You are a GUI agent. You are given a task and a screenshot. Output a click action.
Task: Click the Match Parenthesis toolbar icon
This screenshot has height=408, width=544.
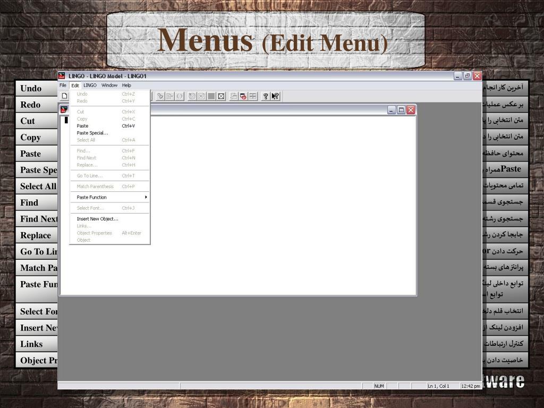180,96
